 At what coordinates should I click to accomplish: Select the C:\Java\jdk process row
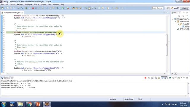point(183,29)
